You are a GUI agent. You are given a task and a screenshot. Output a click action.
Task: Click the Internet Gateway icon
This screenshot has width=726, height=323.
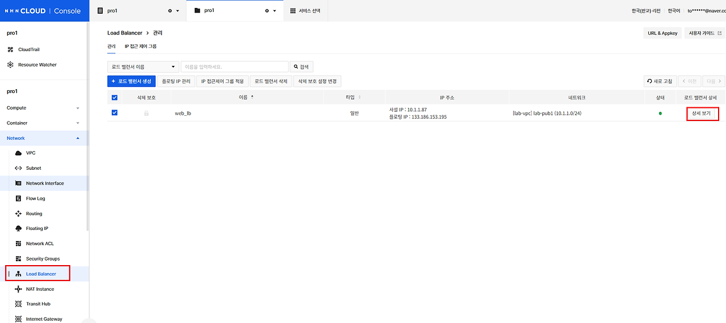18,319
